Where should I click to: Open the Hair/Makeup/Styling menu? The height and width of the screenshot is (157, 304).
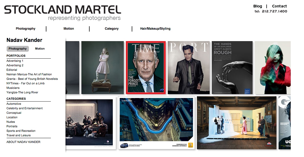155,29
